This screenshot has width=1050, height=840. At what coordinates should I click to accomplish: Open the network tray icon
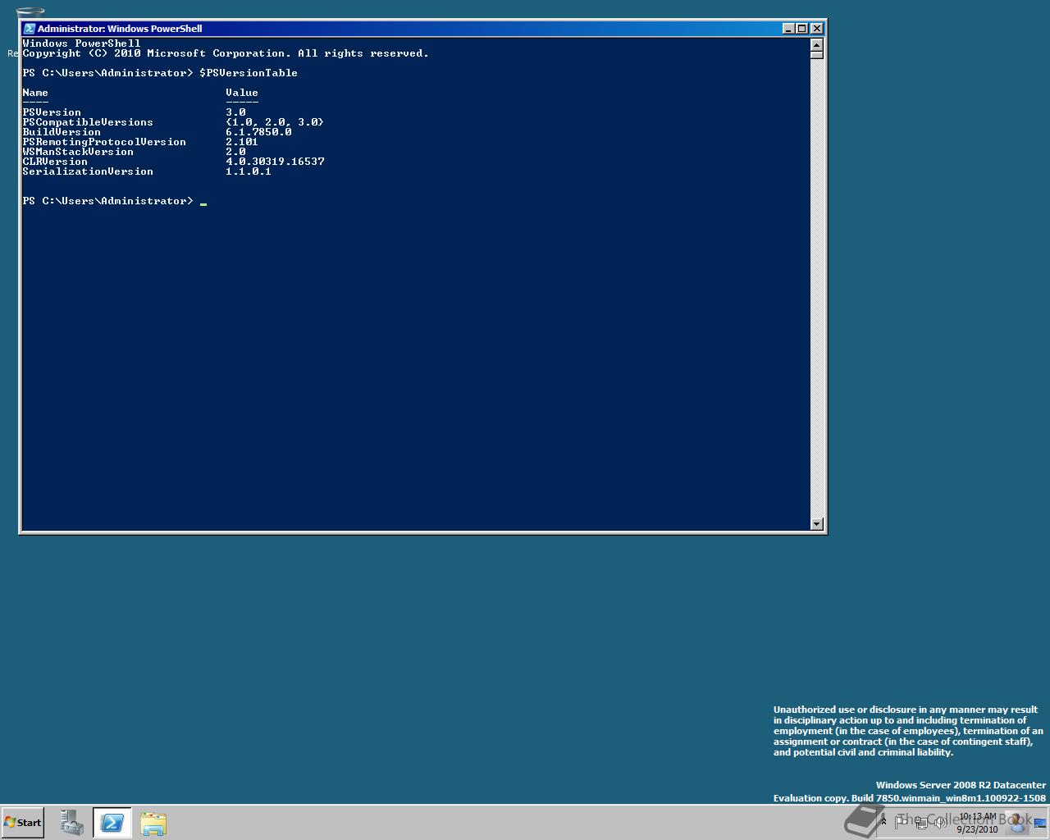(x=921, y=821)
